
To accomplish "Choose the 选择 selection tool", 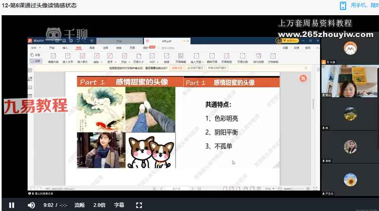I will click(35, 61).
